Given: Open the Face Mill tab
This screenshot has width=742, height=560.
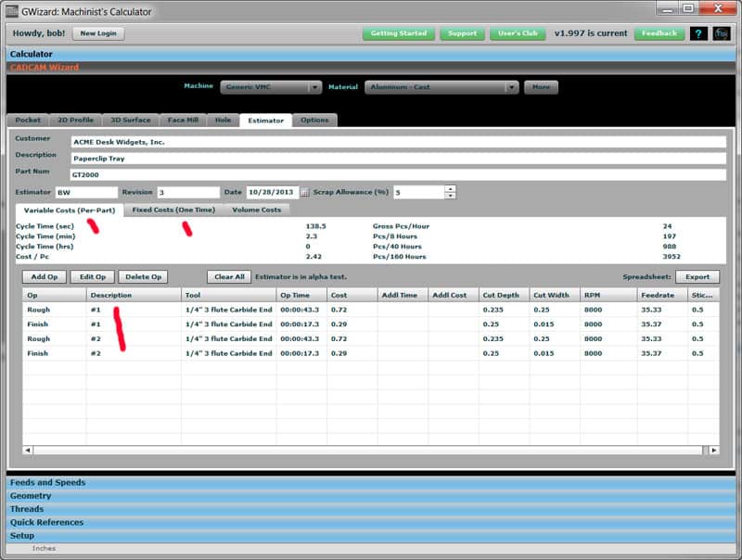Looking at the screenshot, I should pos(183,120).
